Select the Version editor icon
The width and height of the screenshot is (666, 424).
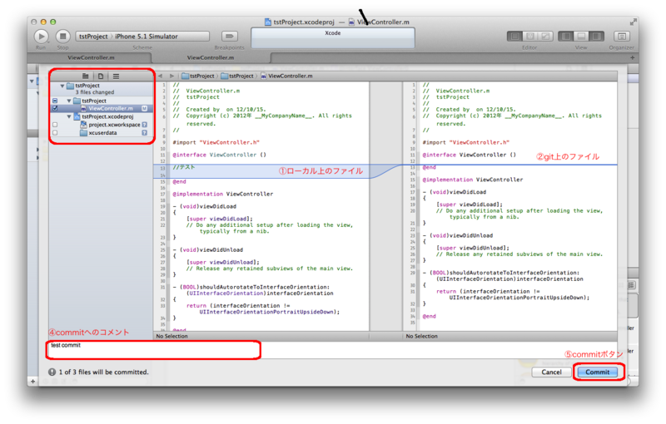click(545, 37)
